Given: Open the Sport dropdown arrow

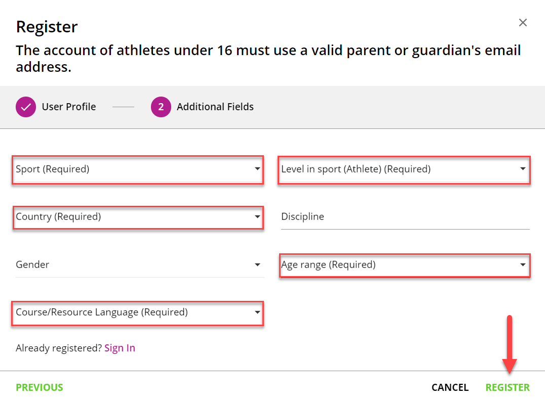Looking at the screenshot, I should coord(257,169).
